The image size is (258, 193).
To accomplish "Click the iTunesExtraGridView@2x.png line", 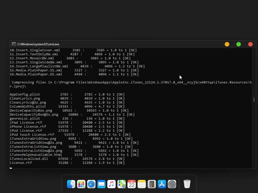I will click(74, 143).
